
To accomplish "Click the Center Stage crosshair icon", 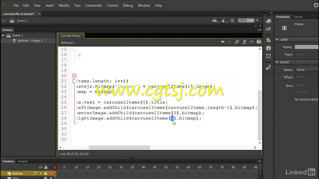I will click(x=232, y=20).
